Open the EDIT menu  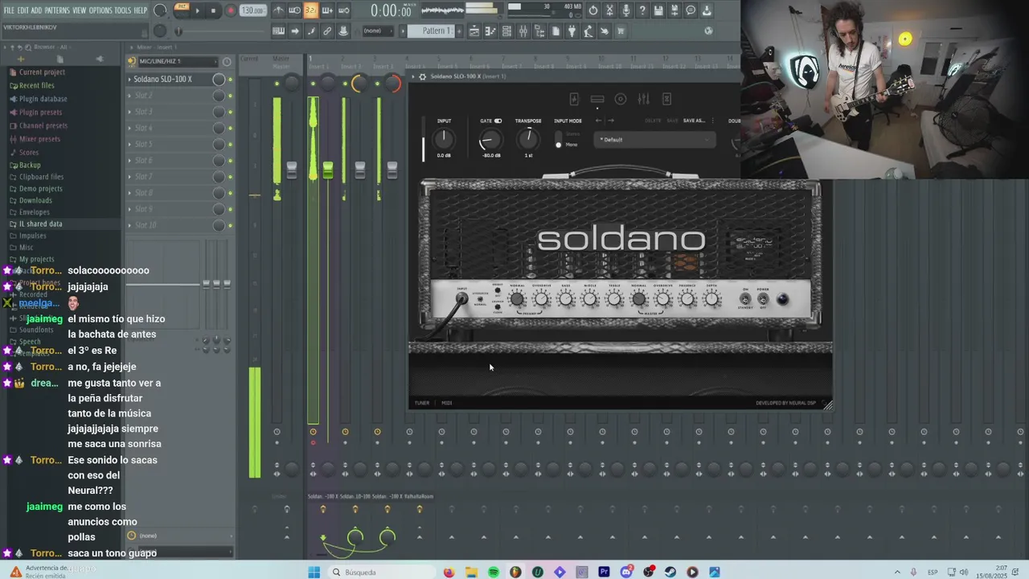pos(23,10)
